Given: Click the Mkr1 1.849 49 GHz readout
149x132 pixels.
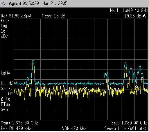Looking at the screenshot, I should [x=129, y=10].
